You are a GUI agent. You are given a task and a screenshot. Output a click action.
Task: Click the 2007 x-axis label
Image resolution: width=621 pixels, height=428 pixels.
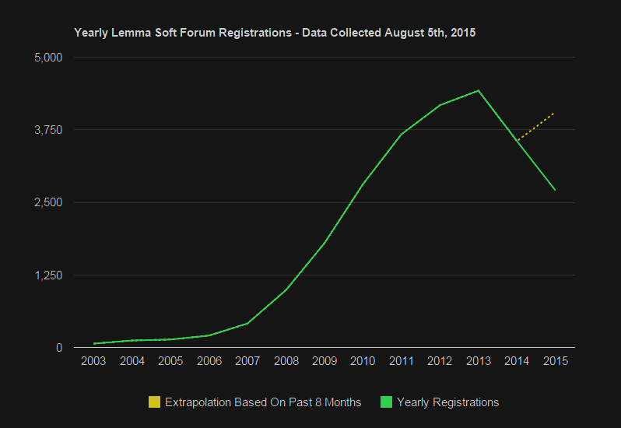point(247,361)
